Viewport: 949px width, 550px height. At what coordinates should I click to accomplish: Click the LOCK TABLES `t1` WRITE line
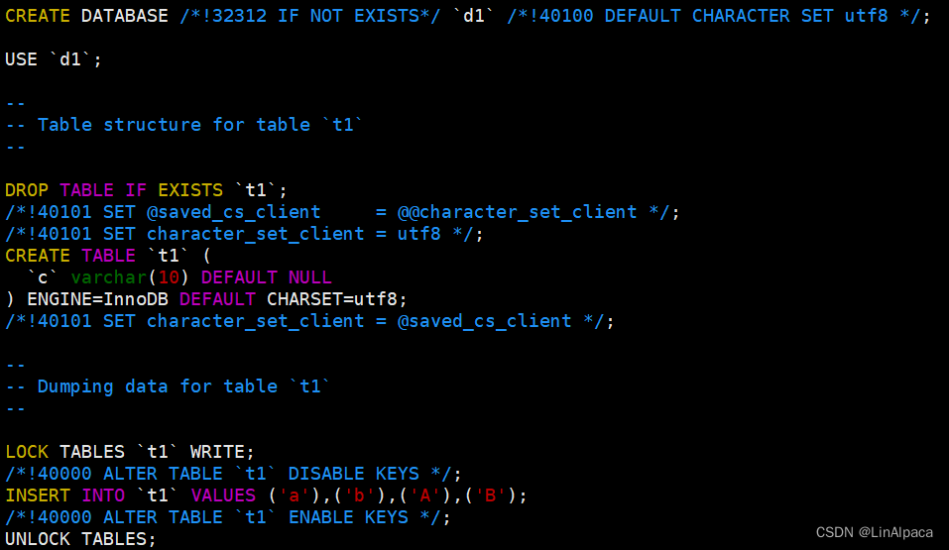click(130, 451)
